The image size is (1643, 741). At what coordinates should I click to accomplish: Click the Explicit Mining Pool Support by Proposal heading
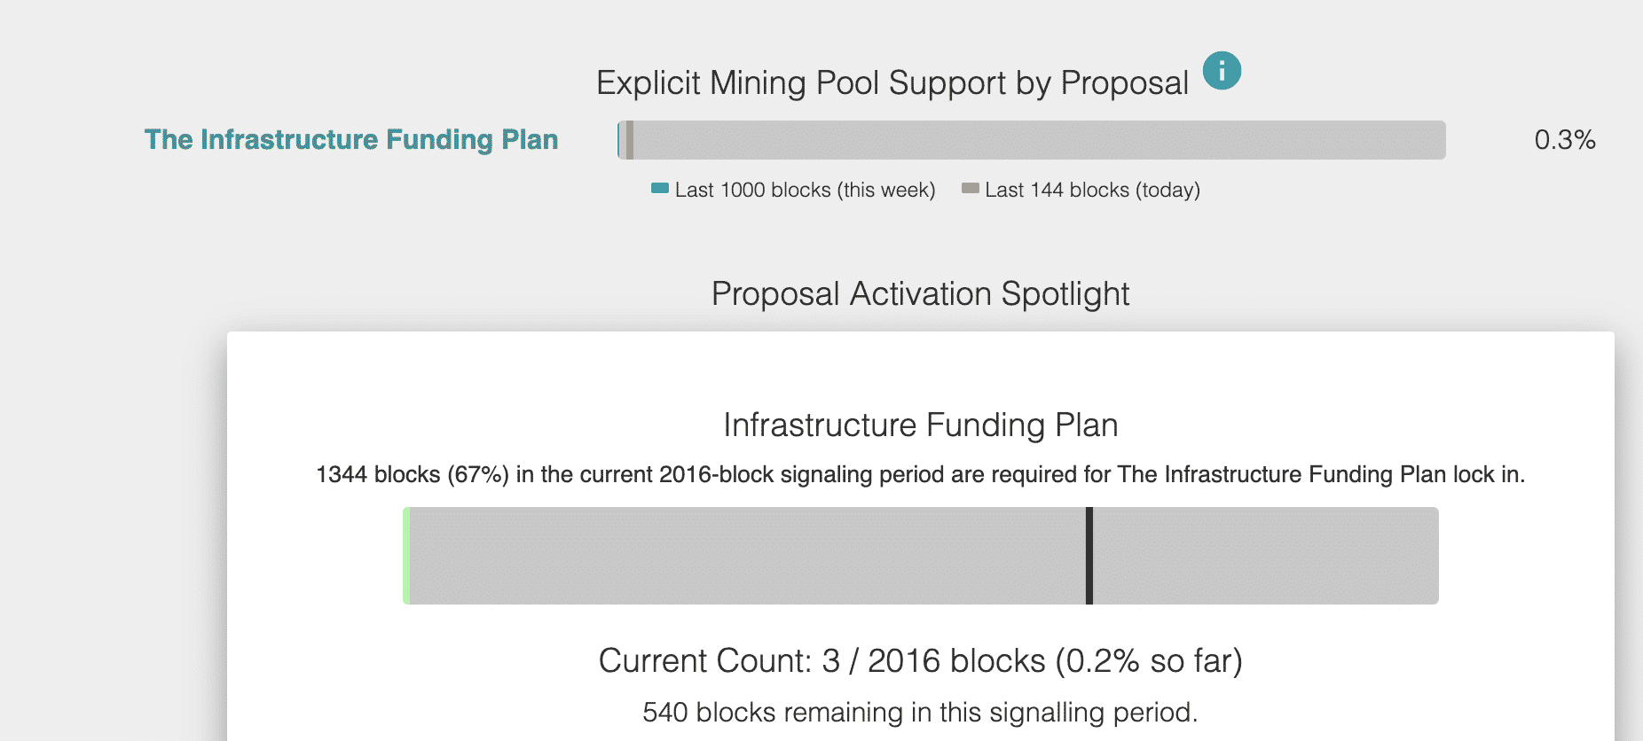[892, 82]
